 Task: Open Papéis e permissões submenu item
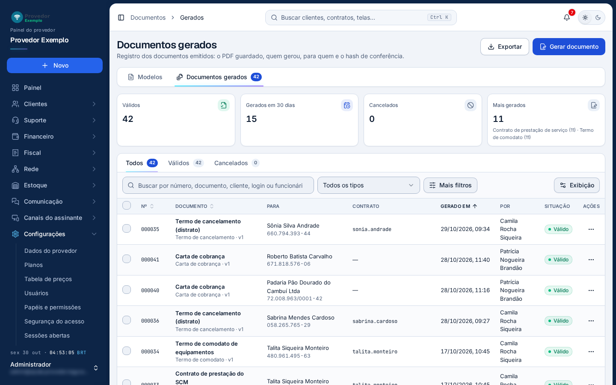(x=53, y=307)
